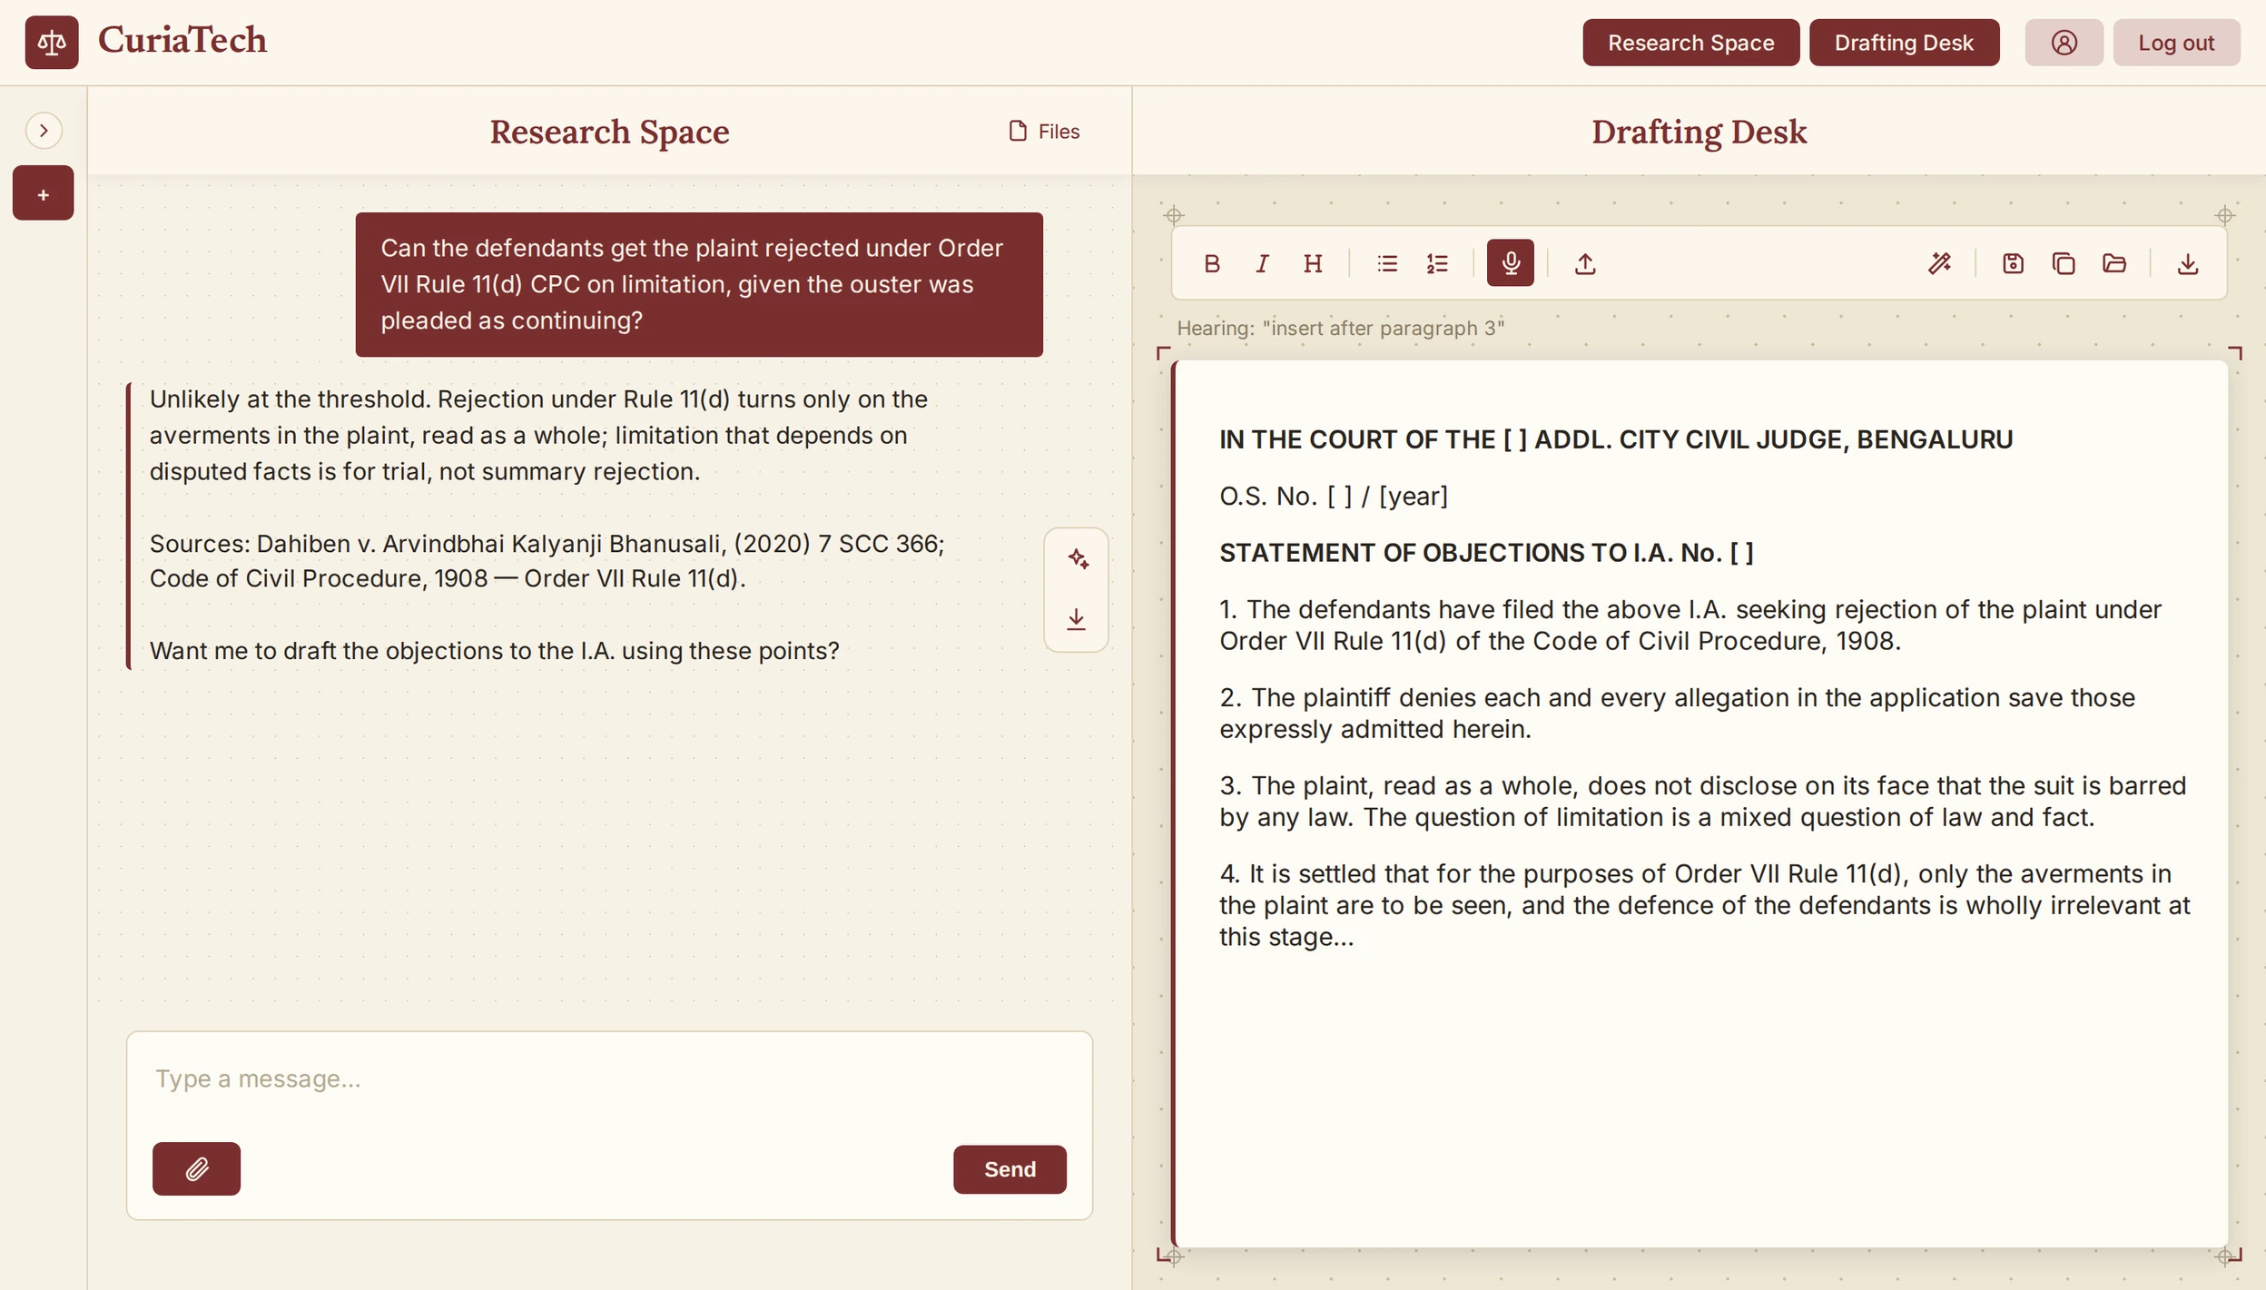This screenshot has width=2266, height=1290.
Task: Click the "Want me to draft the objections" line
Action: (x=494, y=651)
